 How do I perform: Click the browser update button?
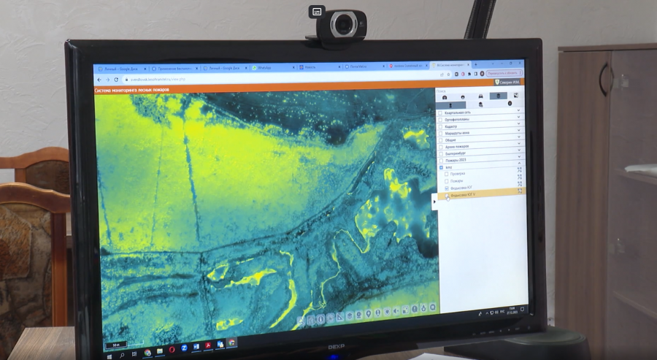click(502, 74)
